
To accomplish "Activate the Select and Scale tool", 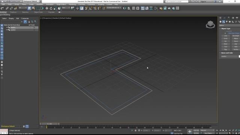I will click(x=55, y=8).
